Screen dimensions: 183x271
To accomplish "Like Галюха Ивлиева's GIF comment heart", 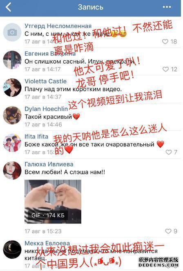I will (168, 231).
